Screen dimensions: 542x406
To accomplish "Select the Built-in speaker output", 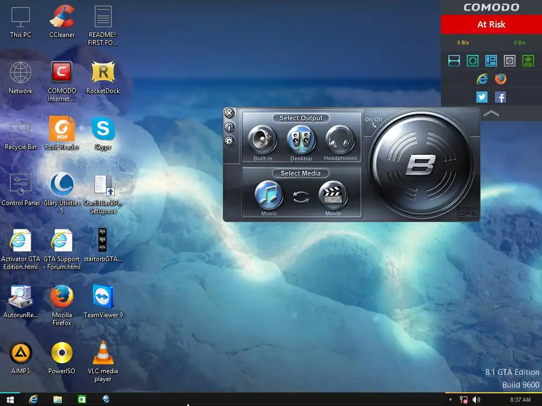I will 263,140.
